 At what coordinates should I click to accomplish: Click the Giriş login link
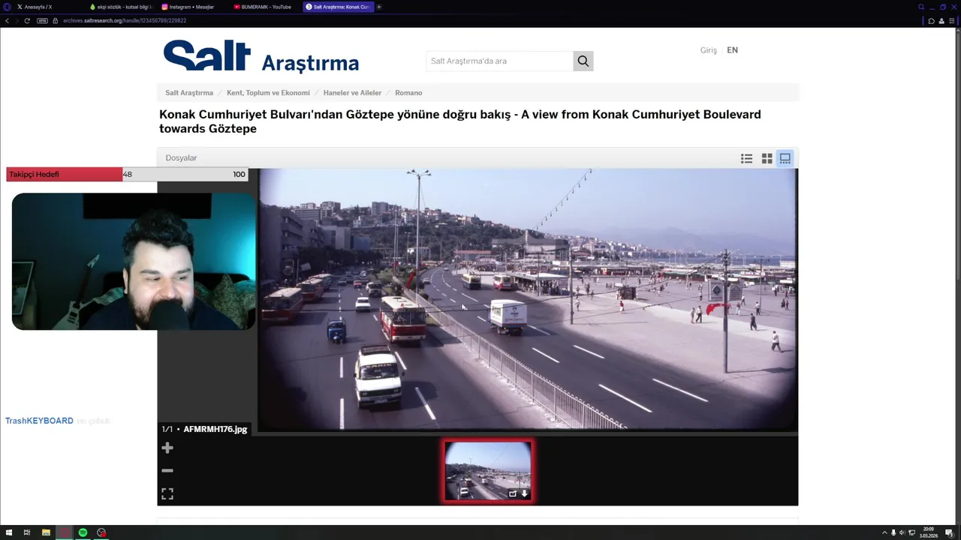(x=709, y=50)
